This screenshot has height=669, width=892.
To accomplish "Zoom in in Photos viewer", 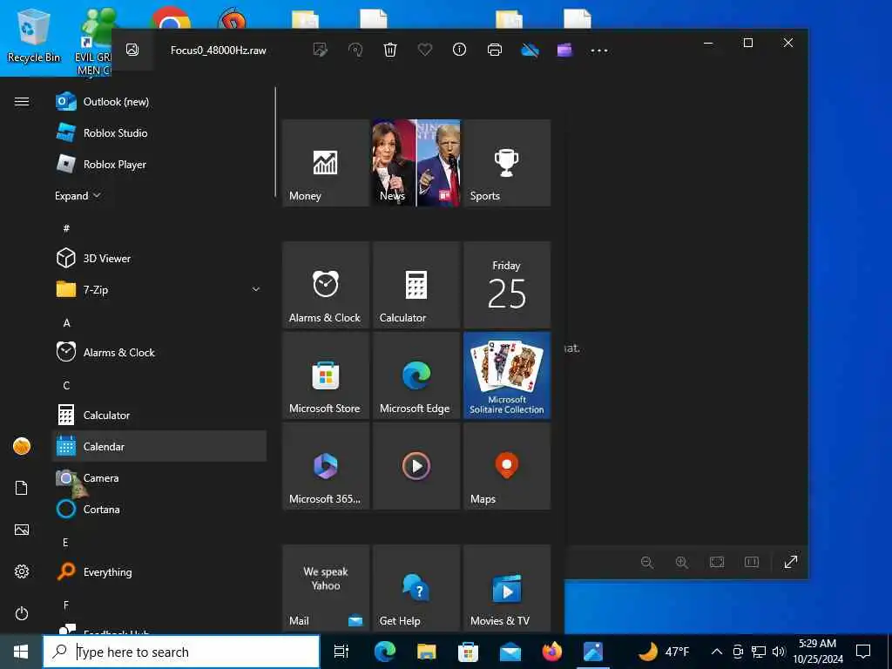I will point(681,563).
